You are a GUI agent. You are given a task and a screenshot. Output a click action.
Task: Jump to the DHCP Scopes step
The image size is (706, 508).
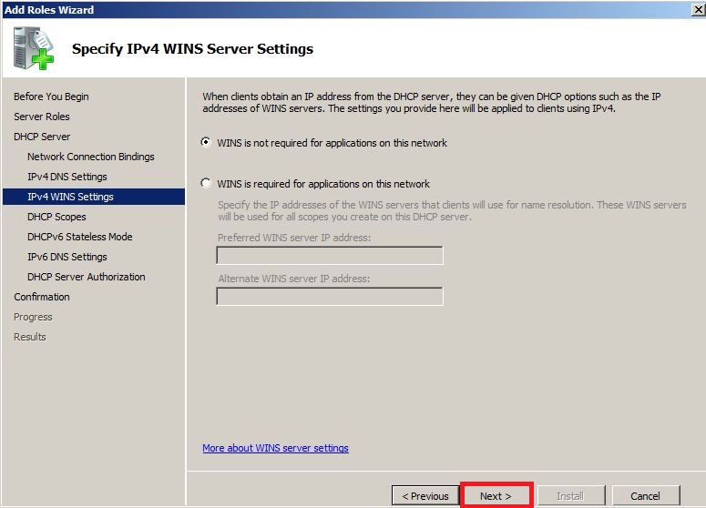point(56,217)
